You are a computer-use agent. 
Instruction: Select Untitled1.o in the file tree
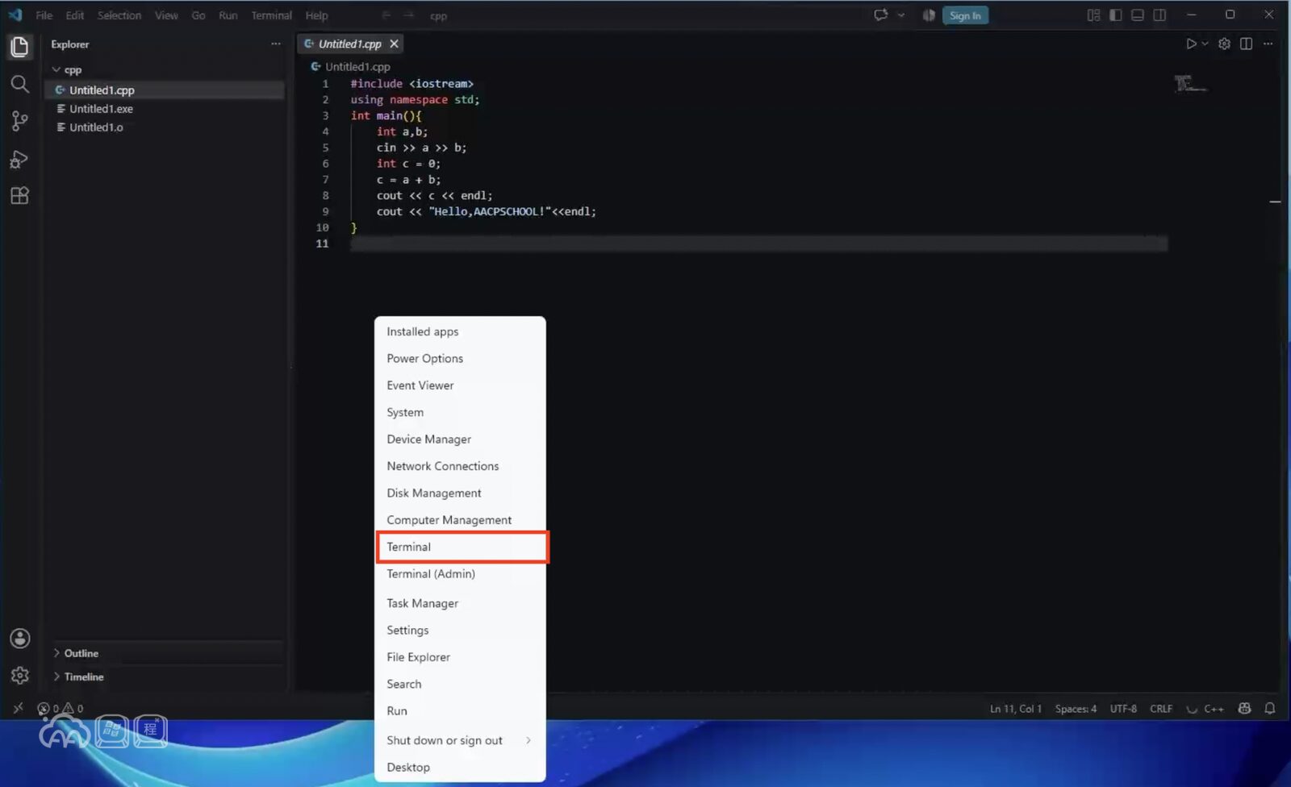click(165, 127)
